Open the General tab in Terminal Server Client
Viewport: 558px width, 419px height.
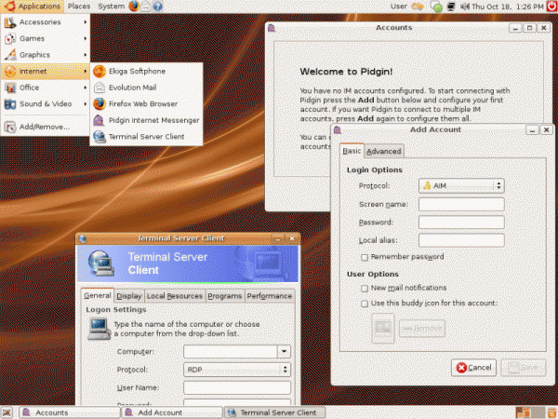point(97,296)
